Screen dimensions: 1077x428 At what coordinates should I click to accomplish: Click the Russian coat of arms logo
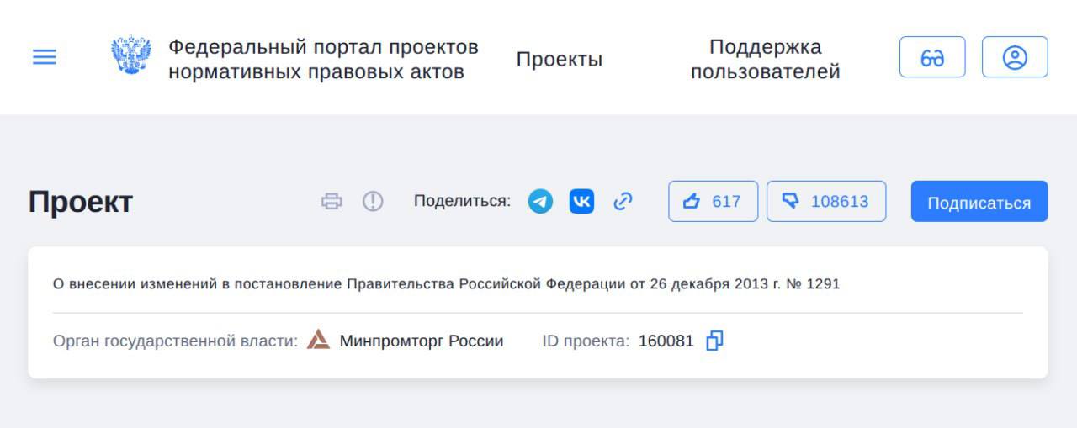coord(131,56)
